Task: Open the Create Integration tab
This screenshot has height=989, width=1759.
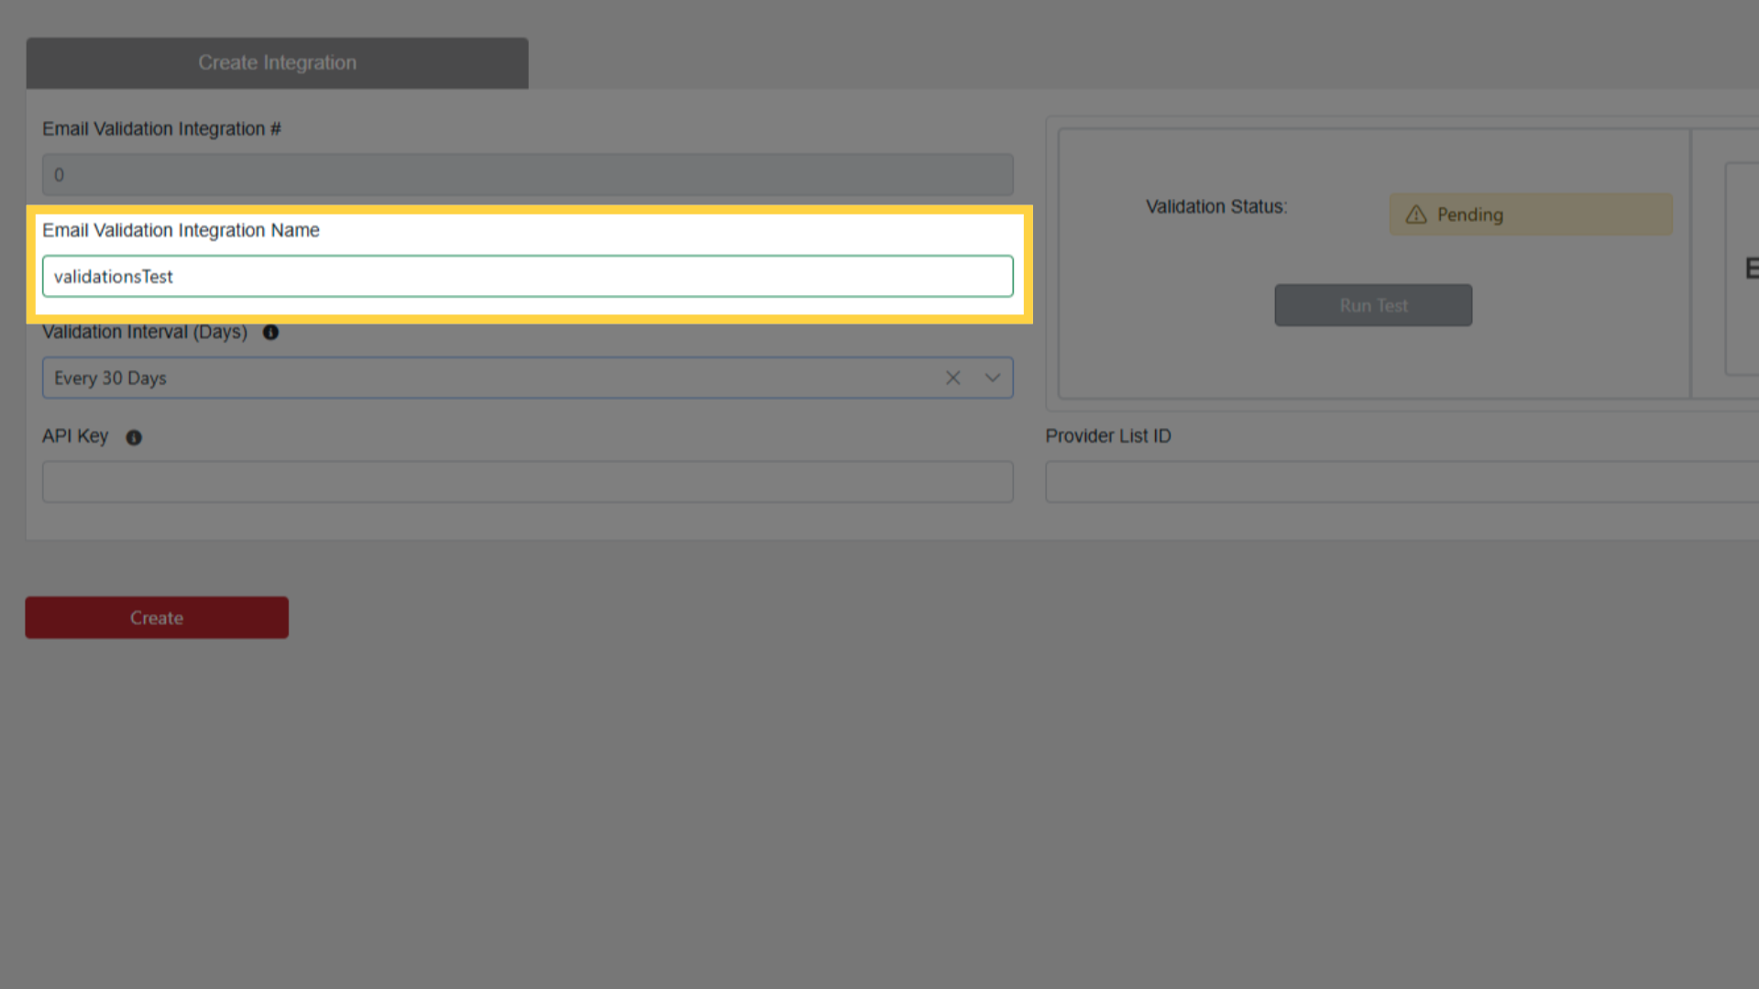Action: 277,62
